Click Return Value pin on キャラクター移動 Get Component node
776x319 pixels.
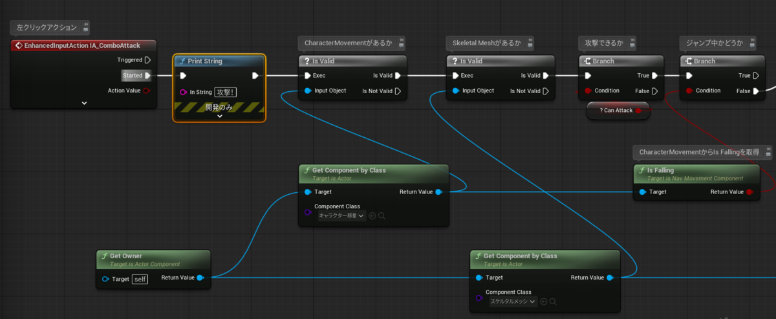438,192
